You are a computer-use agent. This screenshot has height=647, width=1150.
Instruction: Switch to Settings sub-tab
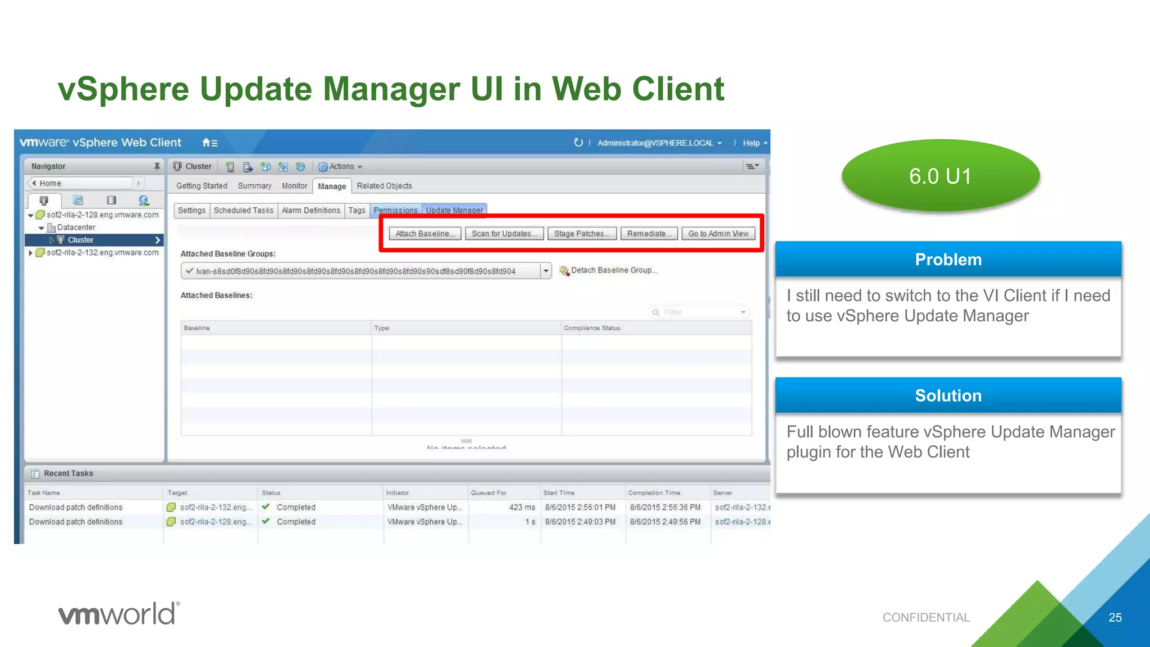pos(191,210)
